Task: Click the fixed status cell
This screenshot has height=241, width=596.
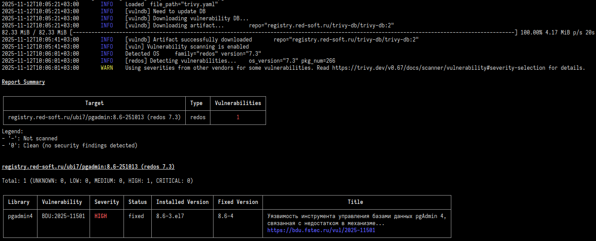Action: click(136, 216)
